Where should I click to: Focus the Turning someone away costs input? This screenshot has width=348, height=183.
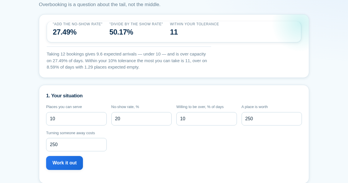click(x=76, y=145)
